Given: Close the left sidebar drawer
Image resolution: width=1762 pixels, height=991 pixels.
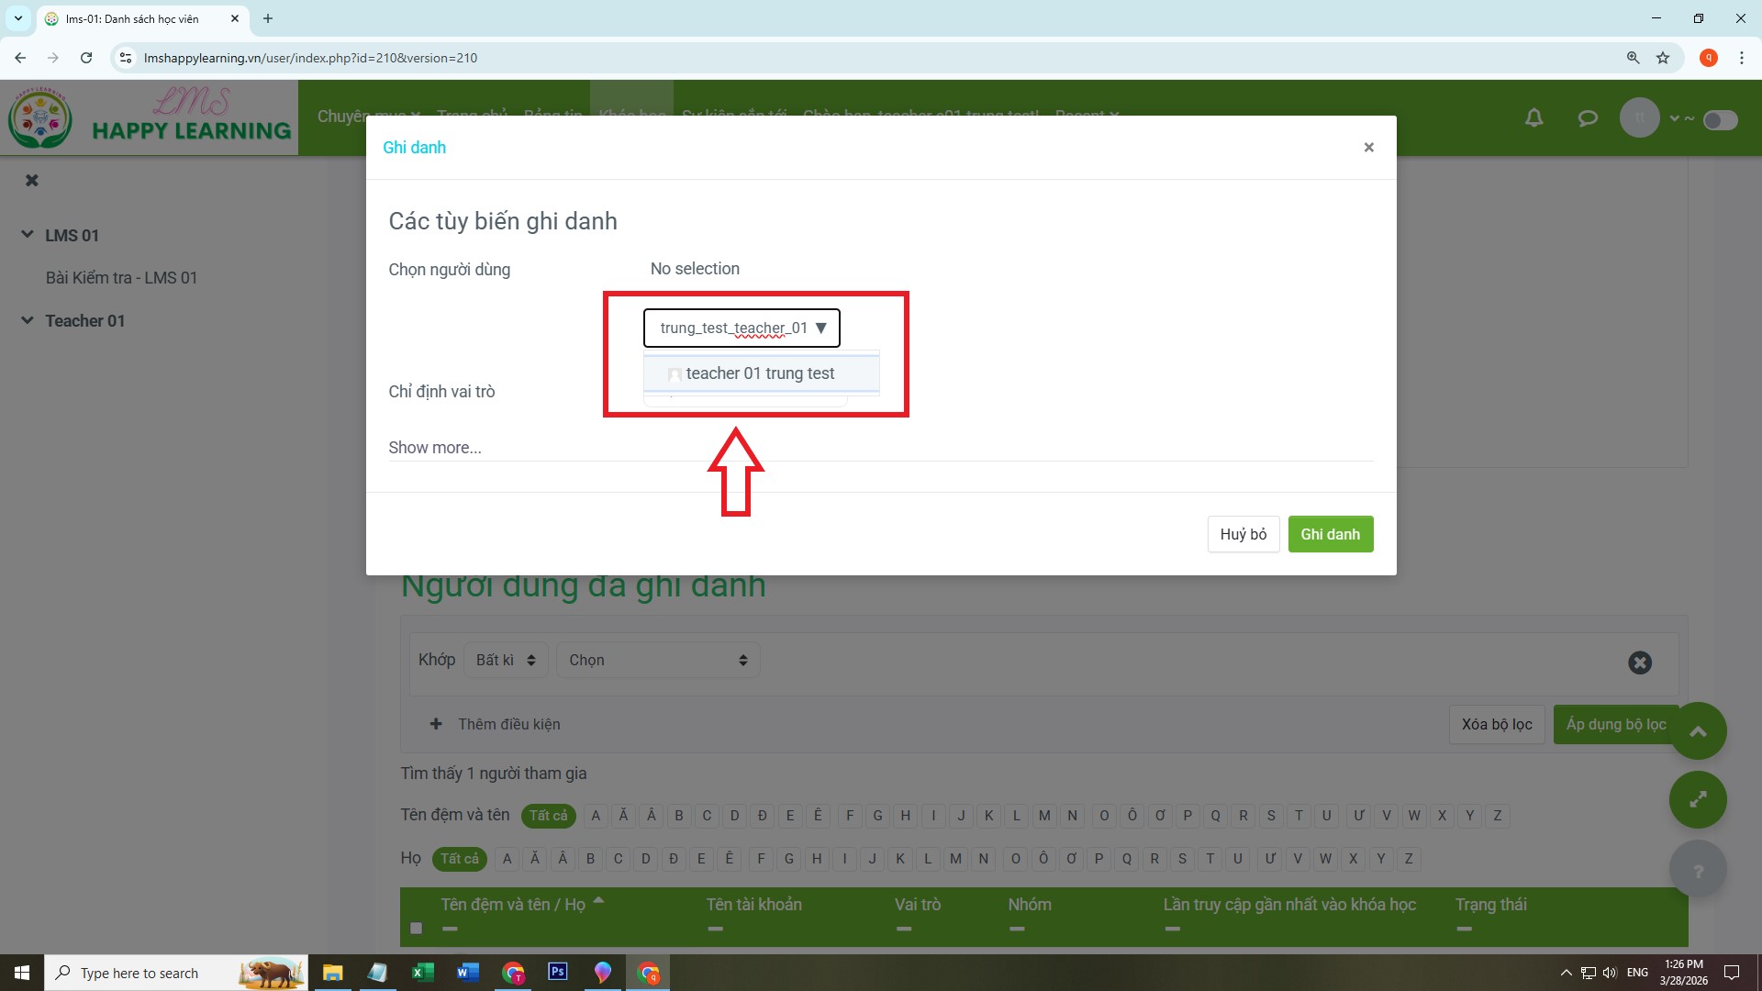Looking at the screenshot, I should click(32, 180).
